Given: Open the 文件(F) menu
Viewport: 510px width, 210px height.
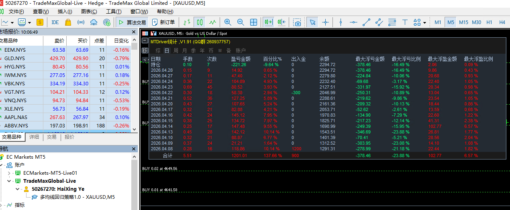Looking at the screenshot, I should (x=16, y=12).
